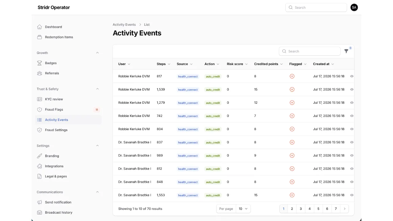
Task: Click the Legal & pages document icon
Action: click(x=39, y=176)
